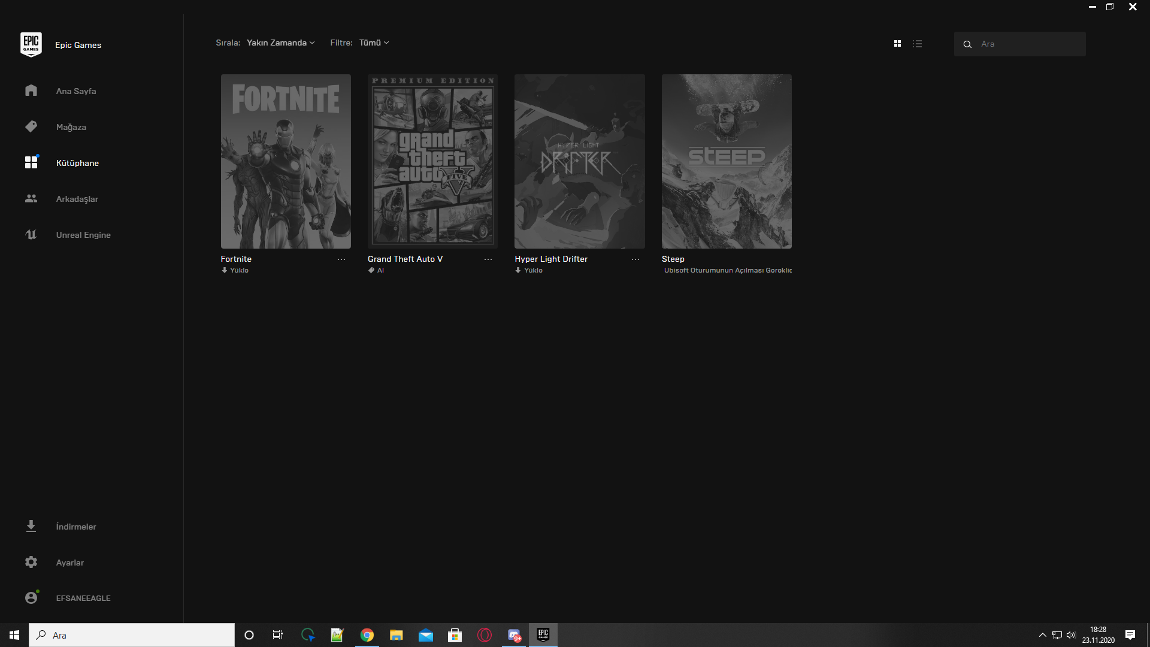Click Ubisoft login required text under Steep

click(728, 270)
